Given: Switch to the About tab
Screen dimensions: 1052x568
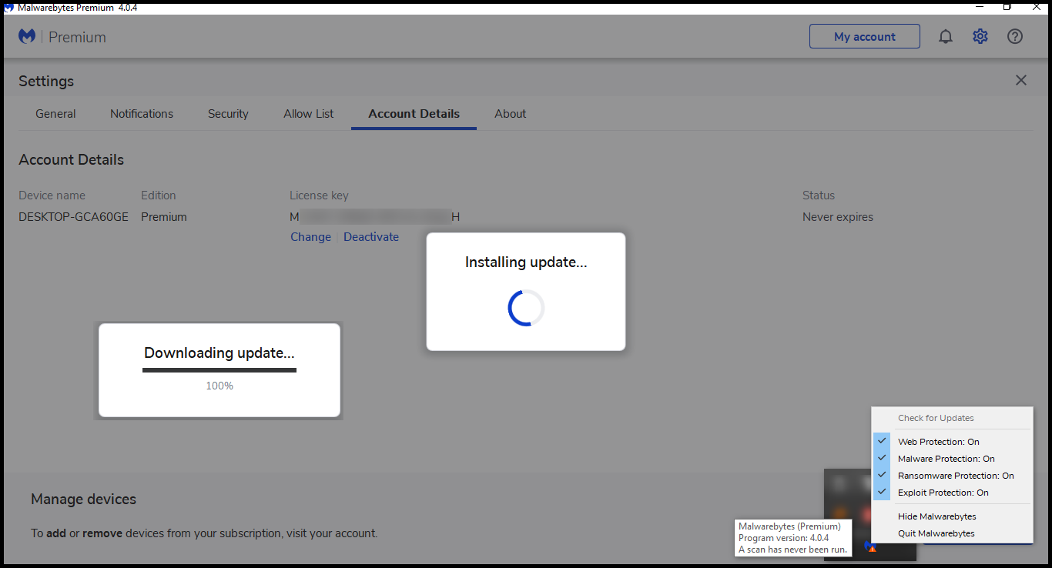Looking at the screenshot, I should [x=510, y=114].
